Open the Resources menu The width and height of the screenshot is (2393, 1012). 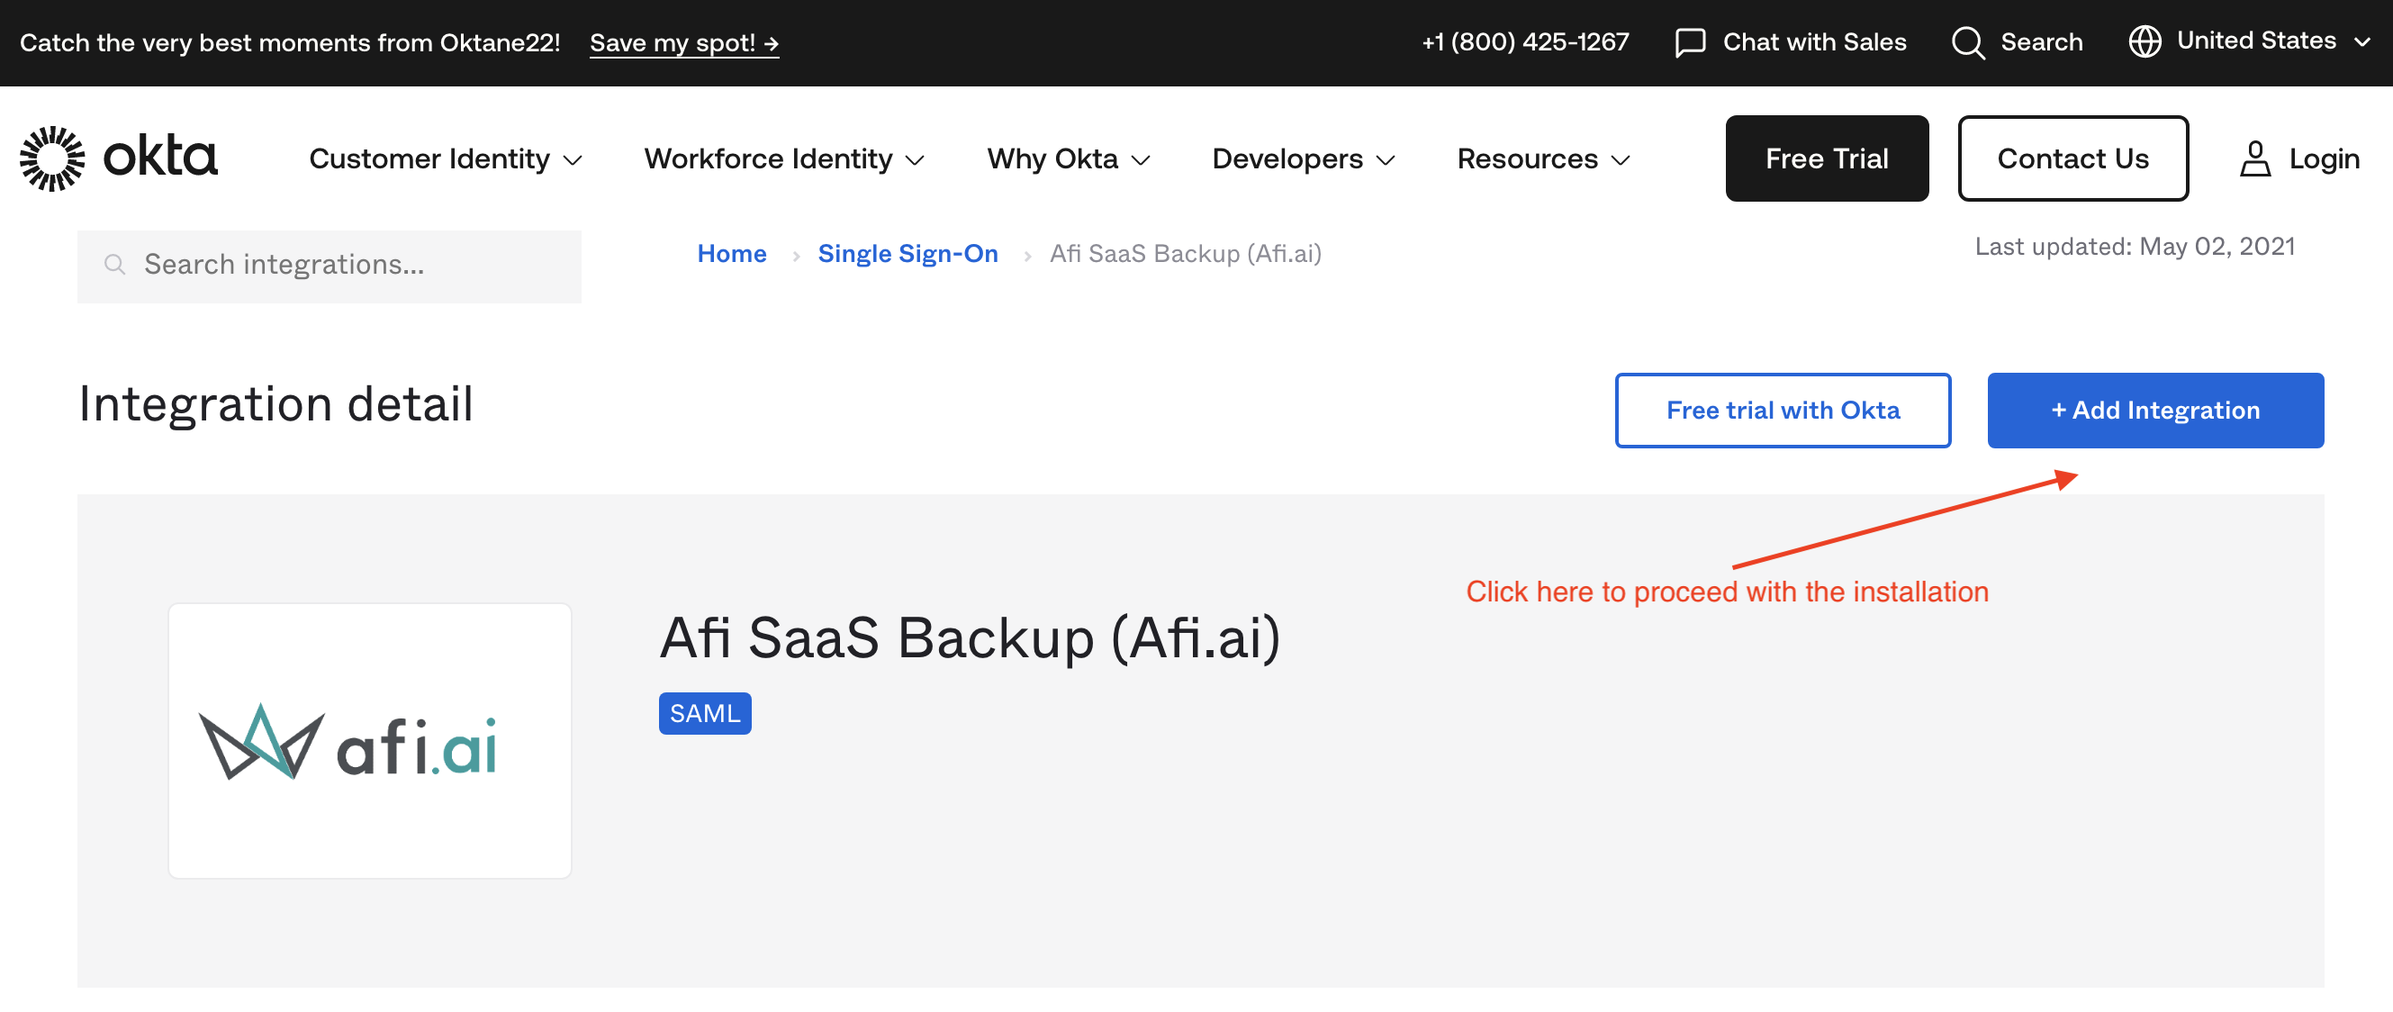click(1542, 158)
